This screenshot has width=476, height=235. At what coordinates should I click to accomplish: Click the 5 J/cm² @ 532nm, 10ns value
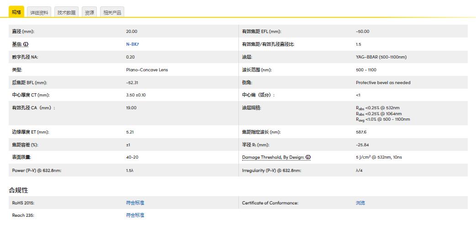coord(379,157)
